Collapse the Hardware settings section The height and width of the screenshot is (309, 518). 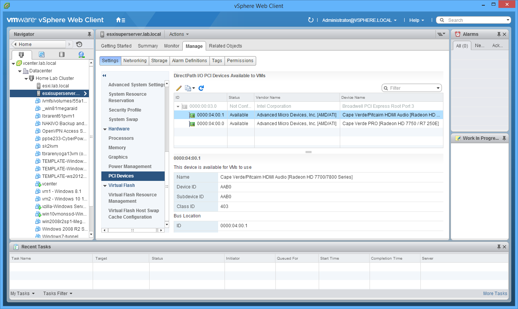[x=105, y=129]
